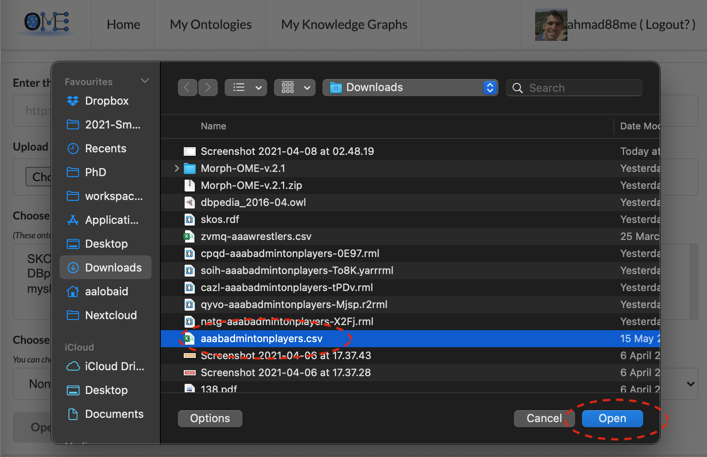The image size is (707, 457).
Task: Click the Search field
Action: [x=579, y=88]
